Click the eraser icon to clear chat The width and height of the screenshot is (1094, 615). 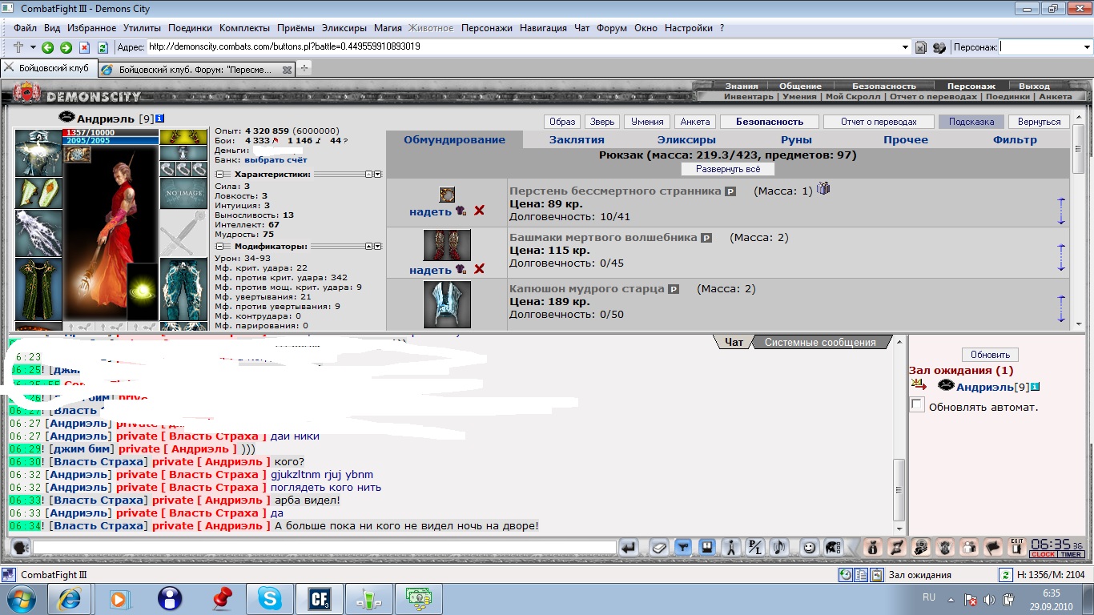[658, 547]
